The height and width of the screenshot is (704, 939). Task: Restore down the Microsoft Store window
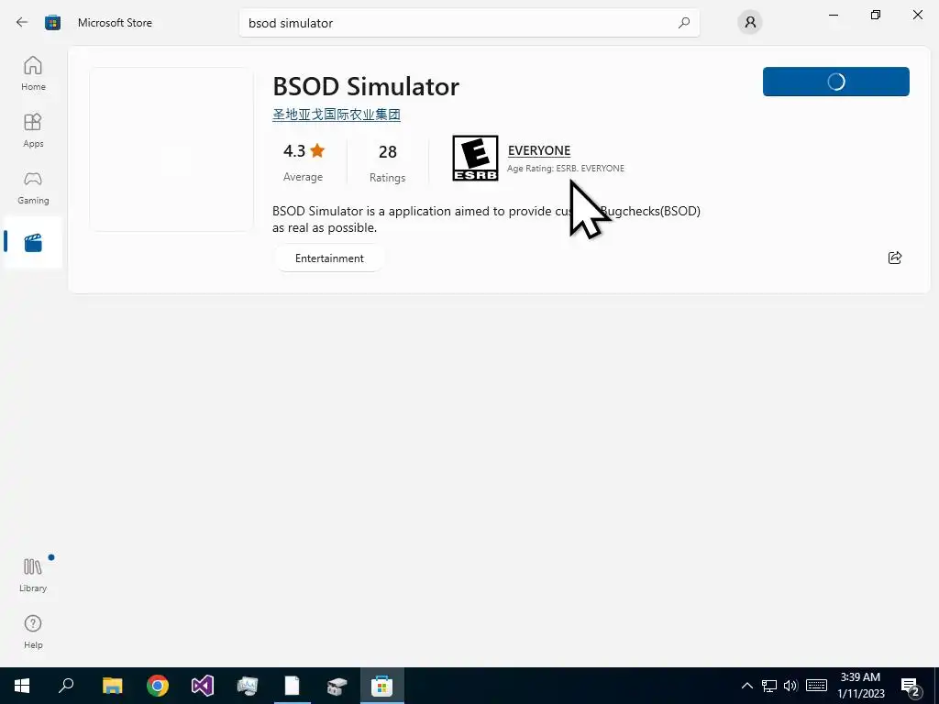click(876, 15)
